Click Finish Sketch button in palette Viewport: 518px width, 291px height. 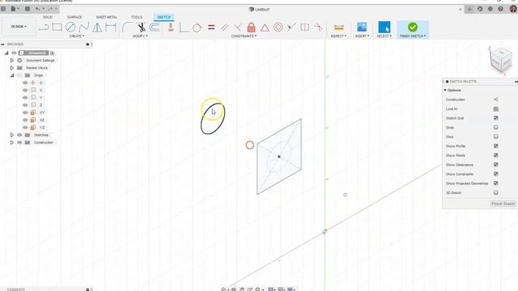(503, 204)
